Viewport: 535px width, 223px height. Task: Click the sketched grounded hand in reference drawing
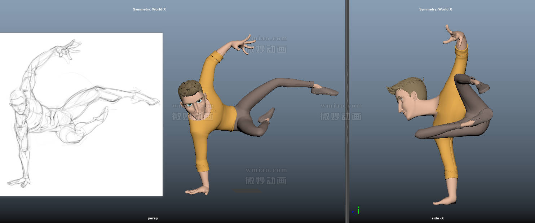click(18, 182)
